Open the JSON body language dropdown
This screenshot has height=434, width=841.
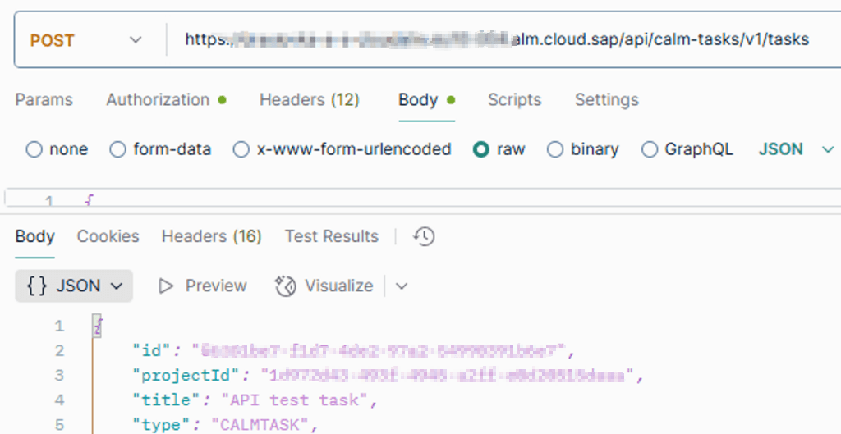click(797, 149)
